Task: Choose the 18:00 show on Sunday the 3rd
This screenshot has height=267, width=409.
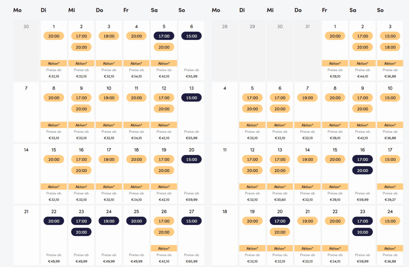Action: tap(390, 47)
